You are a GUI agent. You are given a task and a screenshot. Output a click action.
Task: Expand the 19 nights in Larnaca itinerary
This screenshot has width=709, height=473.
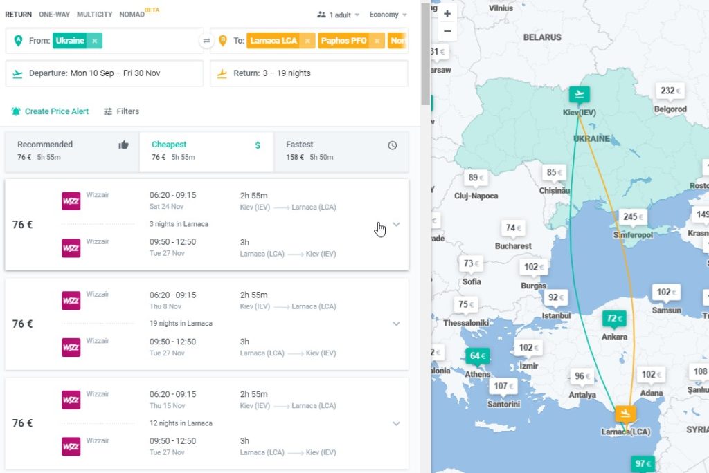[396, 324]
